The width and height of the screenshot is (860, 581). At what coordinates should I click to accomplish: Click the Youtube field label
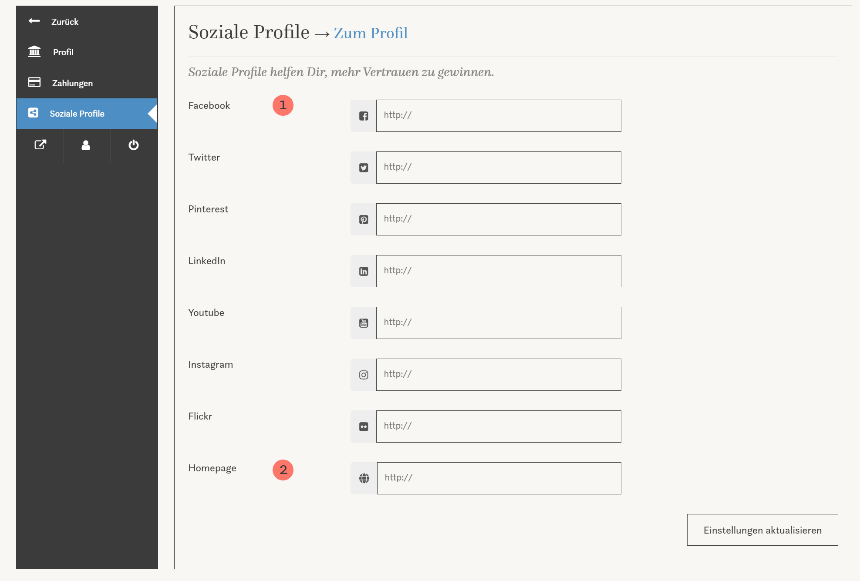coord(206,312)
